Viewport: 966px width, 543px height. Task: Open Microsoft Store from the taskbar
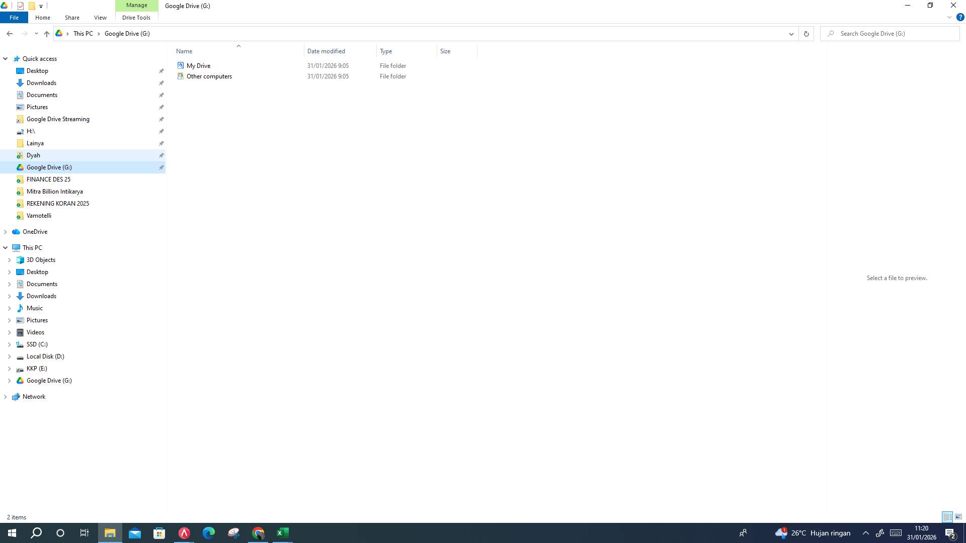159,532
